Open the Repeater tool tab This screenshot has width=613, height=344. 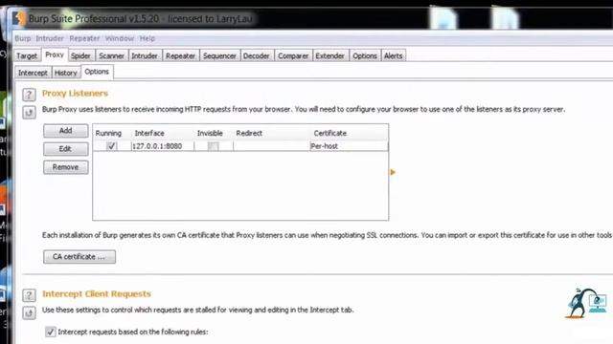pyautogui.click(x=180, y=55)
